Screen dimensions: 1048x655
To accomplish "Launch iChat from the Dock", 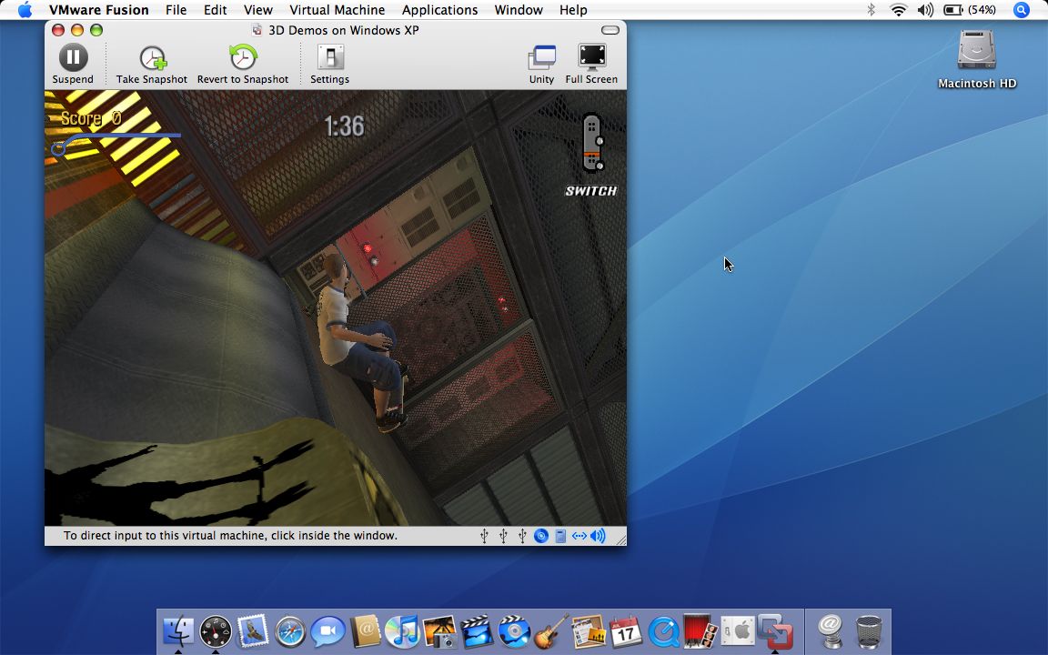I will click(x=328, y=631).
